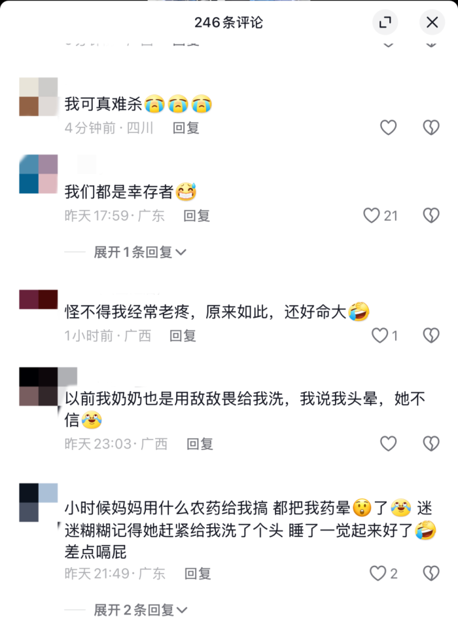The width and height of the screenshot is (458, 619).
Task: Expand 展开1条回复 replies
Action: [139, 252]
